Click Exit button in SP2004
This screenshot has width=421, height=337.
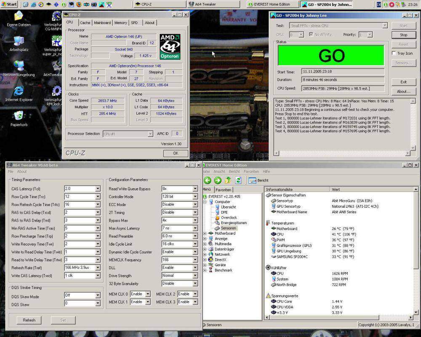(404, 82)
